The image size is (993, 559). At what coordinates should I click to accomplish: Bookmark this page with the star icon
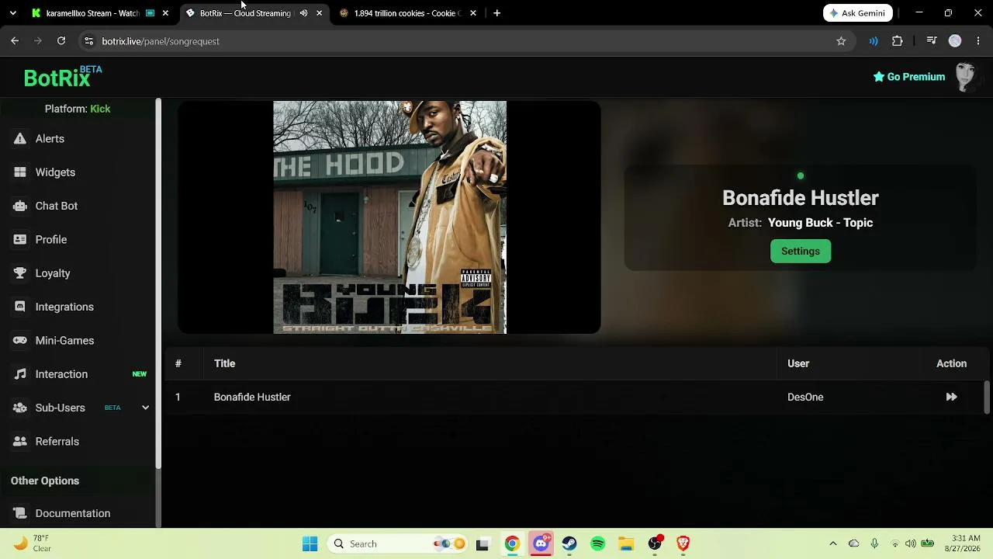point(841,41)
